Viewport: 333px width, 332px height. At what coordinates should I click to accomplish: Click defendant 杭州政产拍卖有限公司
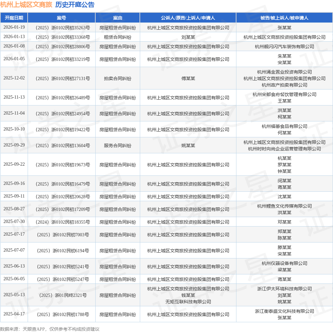[284, 85]
